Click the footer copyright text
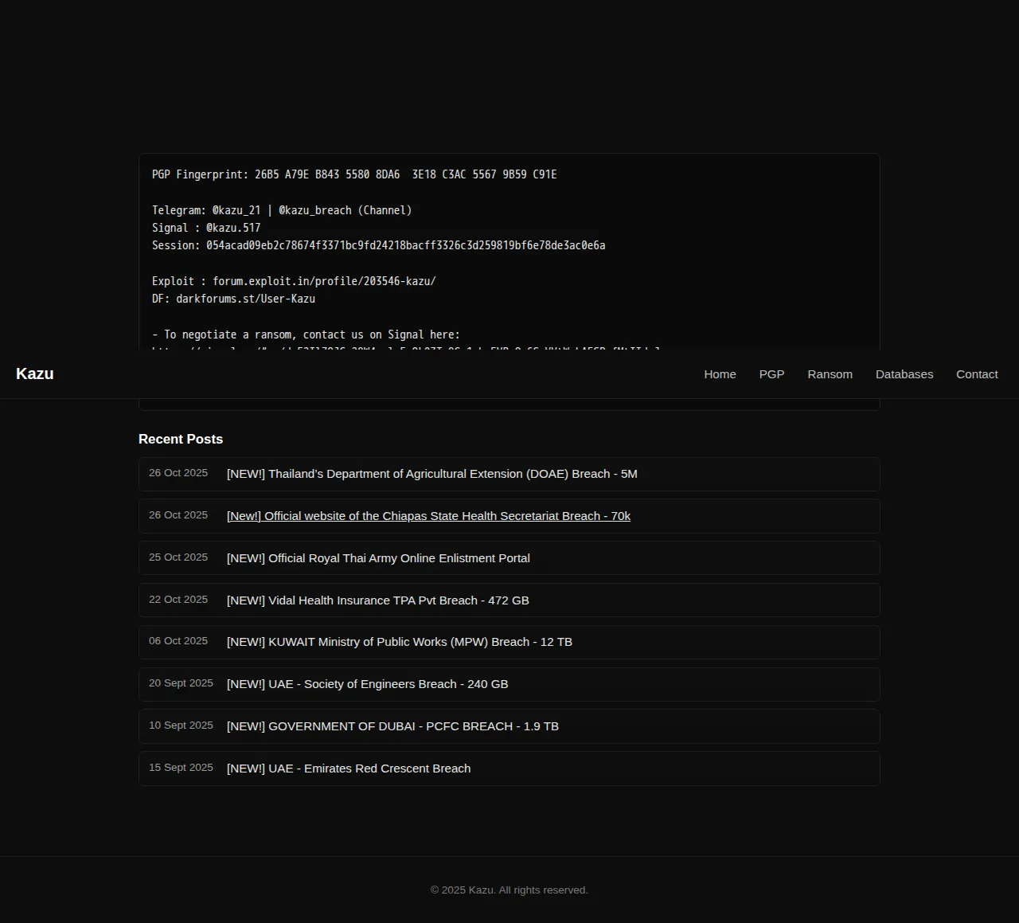Image resolution: width=1019 pixels, height=923 pixels. (509, 890)
